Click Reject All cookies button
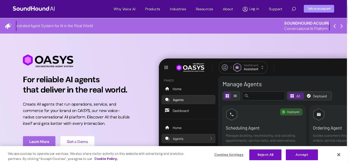The height and width of the screenshot is (163, 348). tap(265, 155)
